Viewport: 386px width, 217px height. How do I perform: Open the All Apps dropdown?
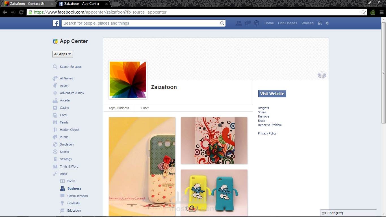point(62,54)
